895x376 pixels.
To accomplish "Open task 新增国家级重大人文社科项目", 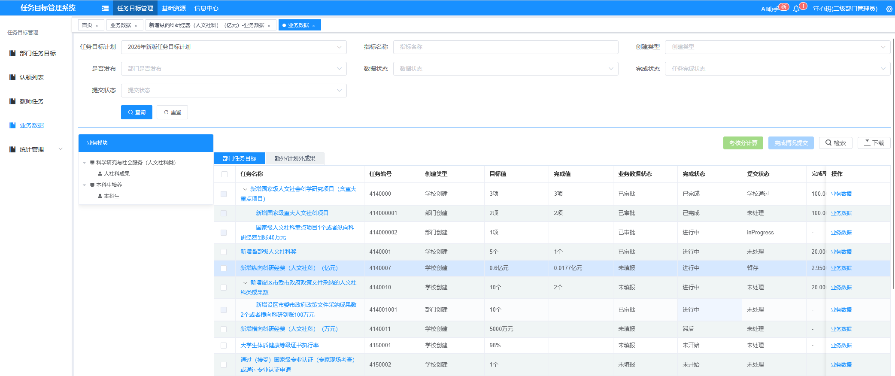I will pos(292,213).
